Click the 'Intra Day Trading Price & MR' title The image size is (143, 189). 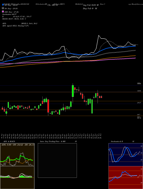point(53,141)
